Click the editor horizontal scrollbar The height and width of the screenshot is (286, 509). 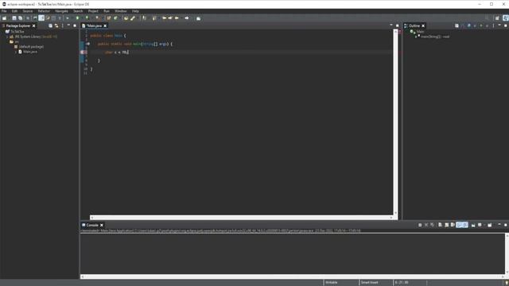(242, 218)
